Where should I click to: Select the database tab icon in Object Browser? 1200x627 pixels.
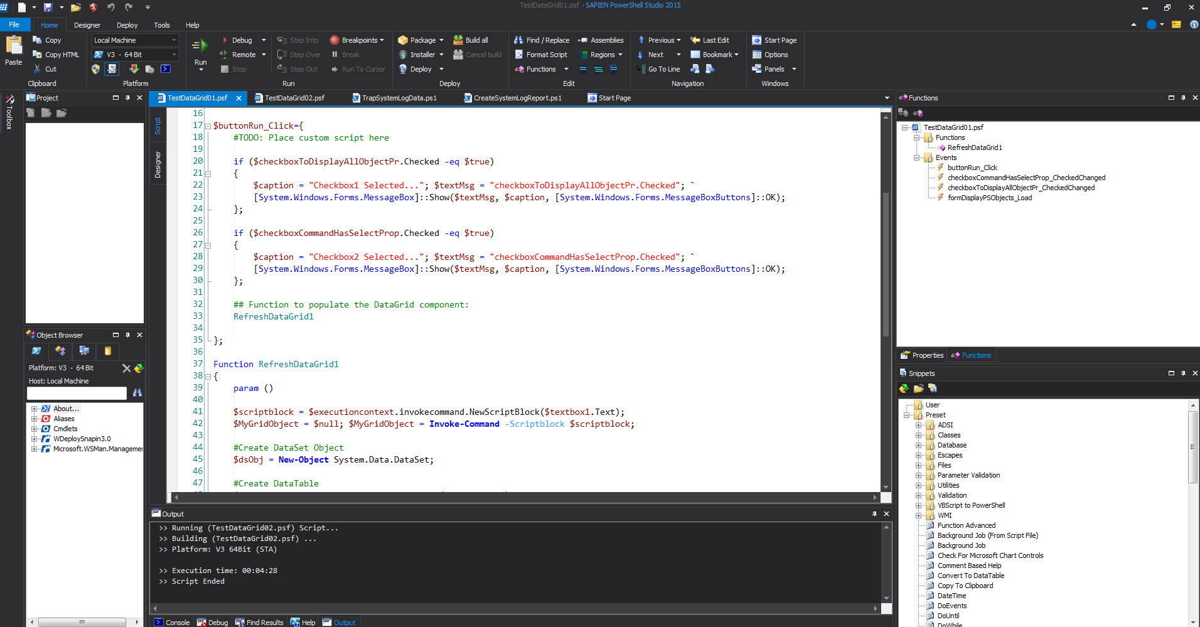(x=108, y=351)
